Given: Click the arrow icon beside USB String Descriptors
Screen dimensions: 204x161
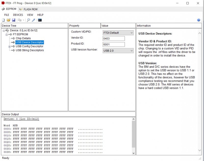Looking at the screenshot, I should coord(13,50).
